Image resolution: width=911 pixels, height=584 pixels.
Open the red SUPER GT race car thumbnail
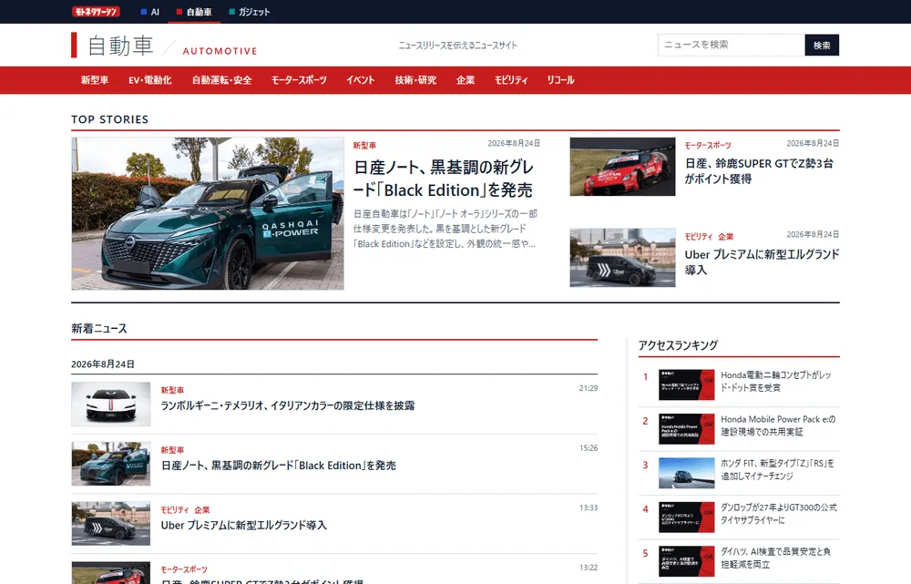(x=622, y=167)
